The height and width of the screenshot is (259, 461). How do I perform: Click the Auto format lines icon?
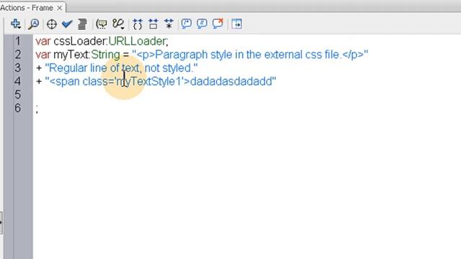83,24
